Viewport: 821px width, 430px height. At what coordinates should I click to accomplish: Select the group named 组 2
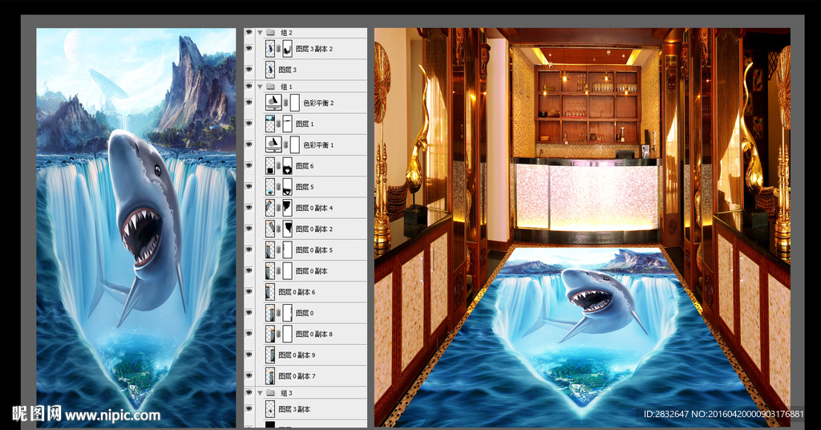[286, 32]
